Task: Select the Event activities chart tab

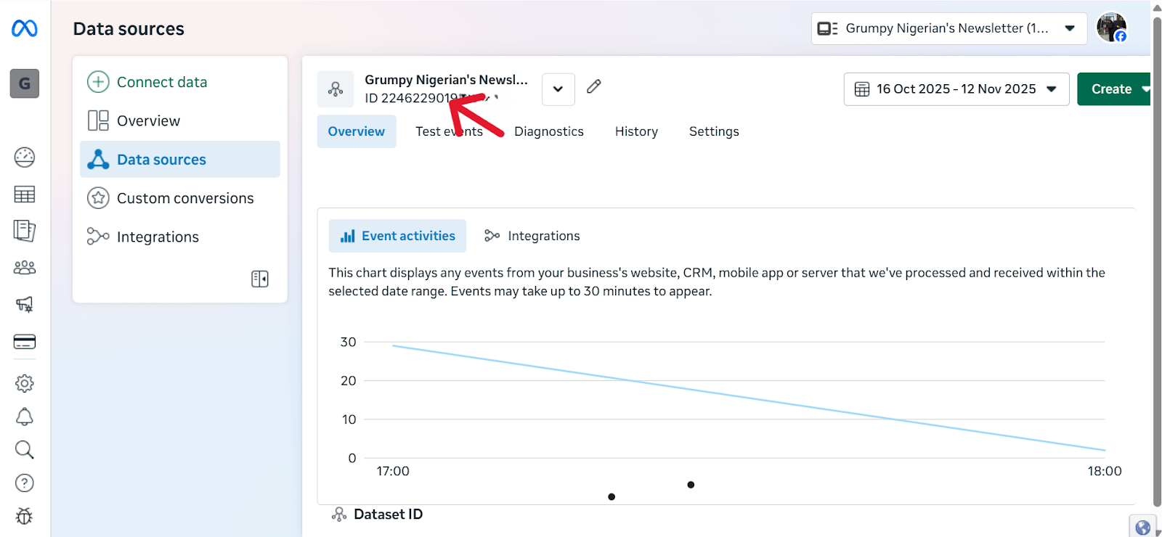Action: [x=397, y=236]
